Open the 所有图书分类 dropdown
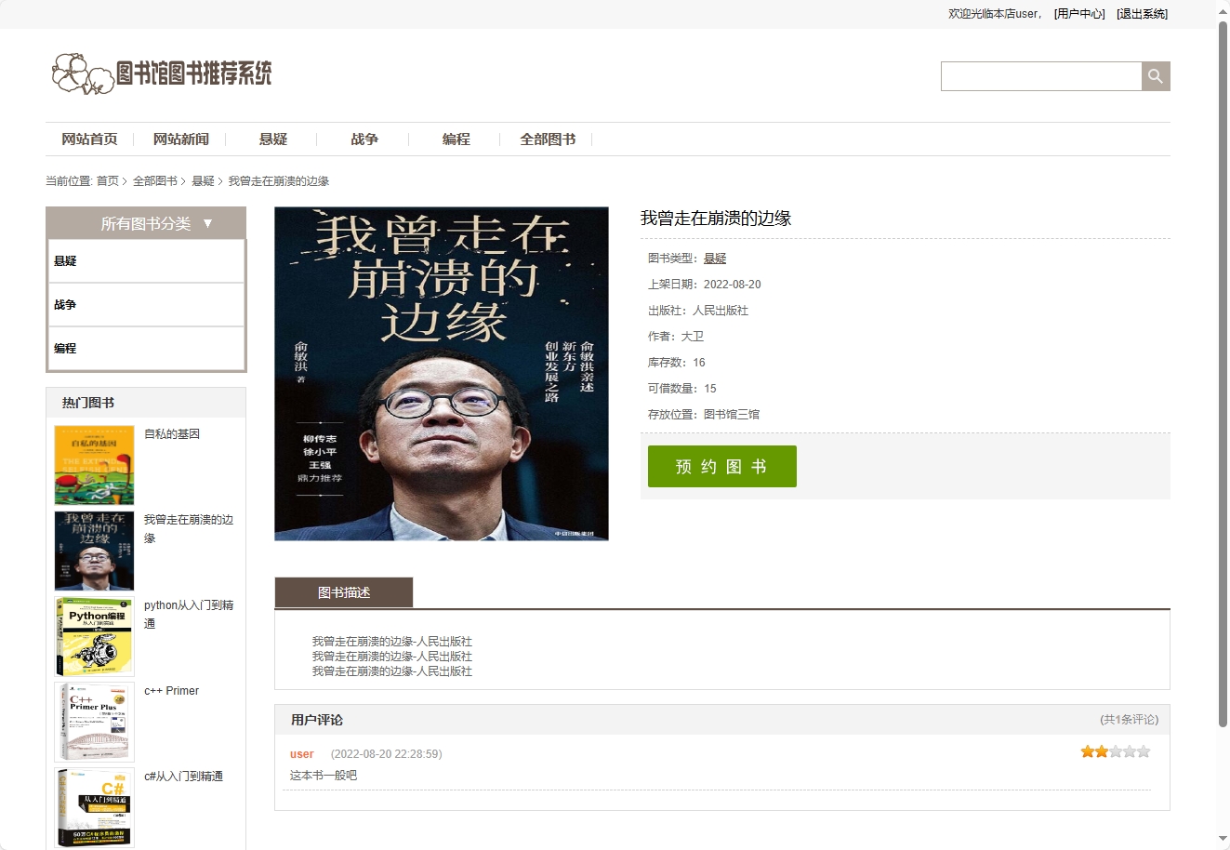The height and width of the screenshot is (850, 1230). pyautogui.click(x=145, y=223)
